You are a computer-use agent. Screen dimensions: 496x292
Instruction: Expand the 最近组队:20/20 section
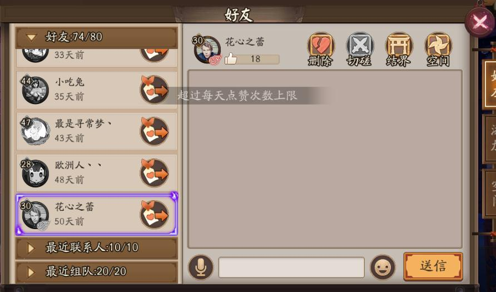97,271
